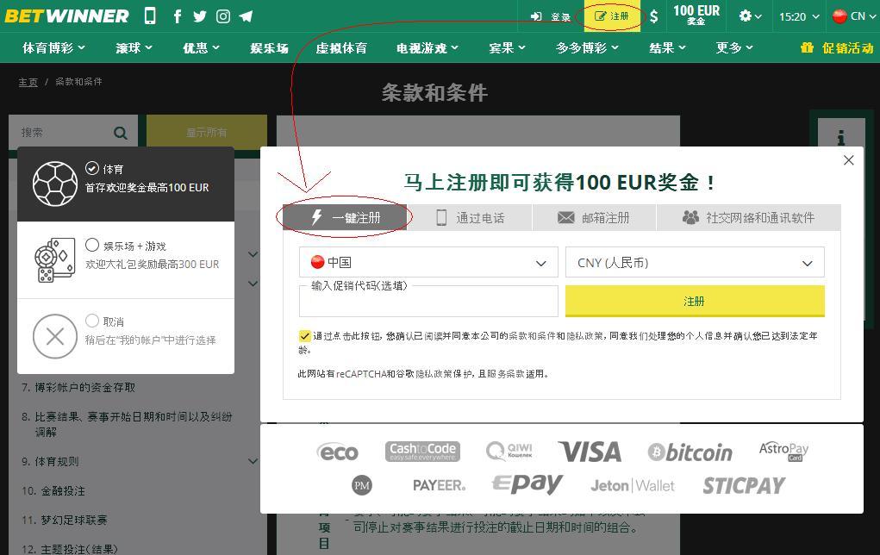
Task: Click the VISA payment logo
Action: coord(590,452)
